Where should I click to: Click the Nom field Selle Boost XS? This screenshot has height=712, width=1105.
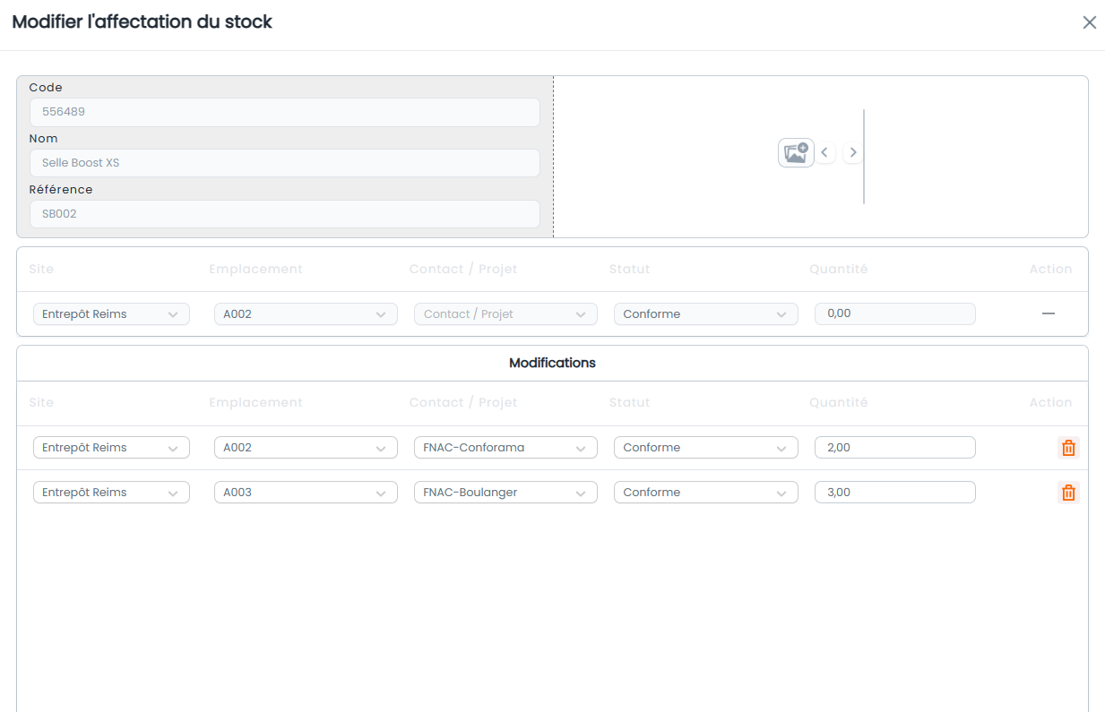pyautogui.click(x=284, y=163)
